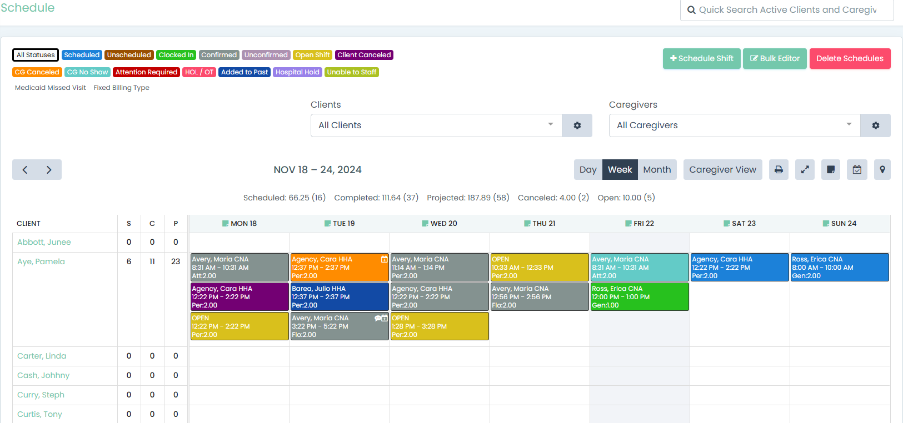
Task: Toggle the Clocked In status filter
Action: (x=176, y=55)
